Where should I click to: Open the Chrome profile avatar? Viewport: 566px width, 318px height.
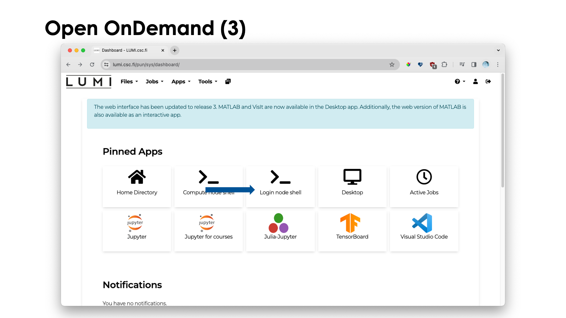[486, 64]
